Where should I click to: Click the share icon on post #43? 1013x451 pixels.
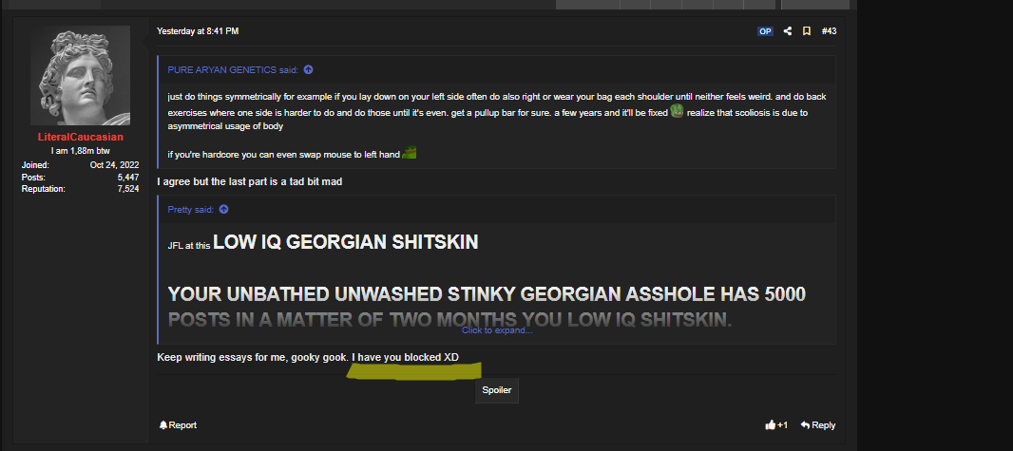click(x=787, y=31)
